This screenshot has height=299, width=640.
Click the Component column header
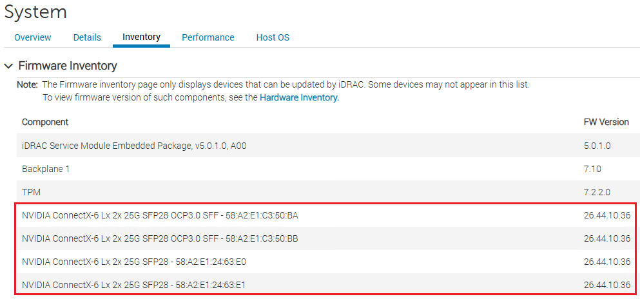(x=45, y=122)
